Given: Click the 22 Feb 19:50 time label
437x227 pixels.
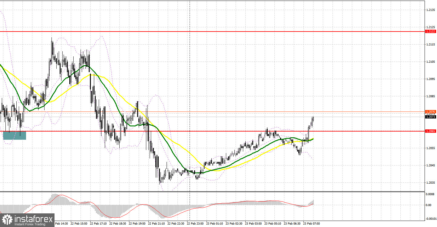Looking at the screenshot, I should (x=137, y=224).
